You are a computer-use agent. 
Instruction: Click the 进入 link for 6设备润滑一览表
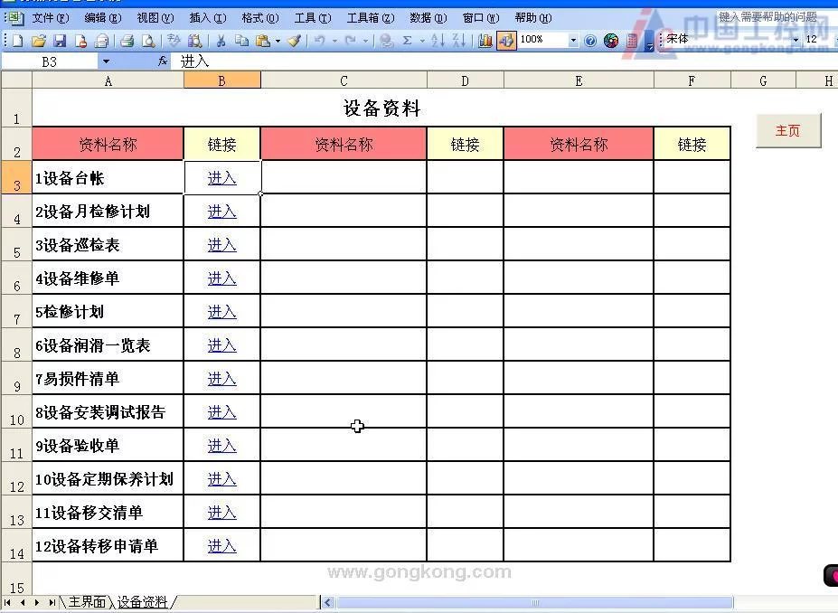pos(221,345)
